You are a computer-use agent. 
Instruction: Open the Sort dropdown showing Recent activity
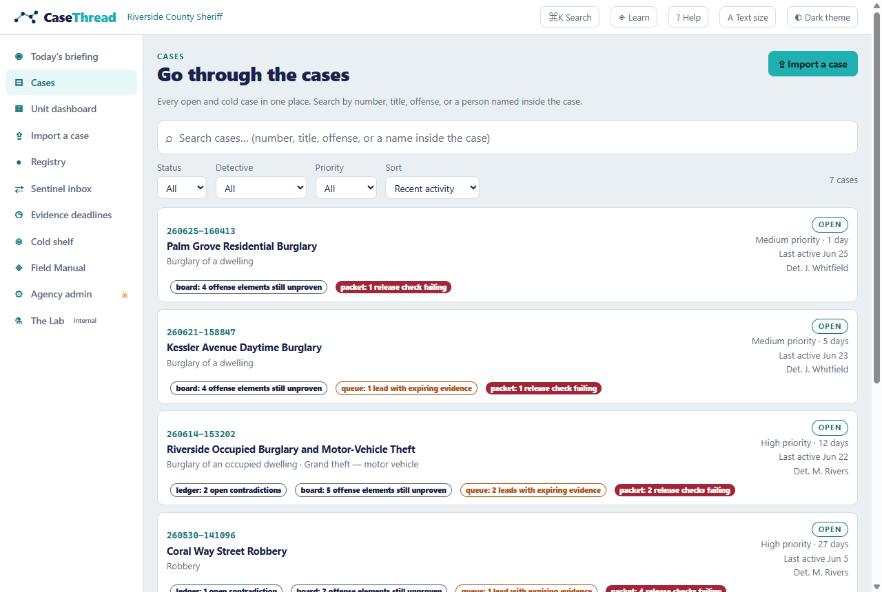pos(432,188)
